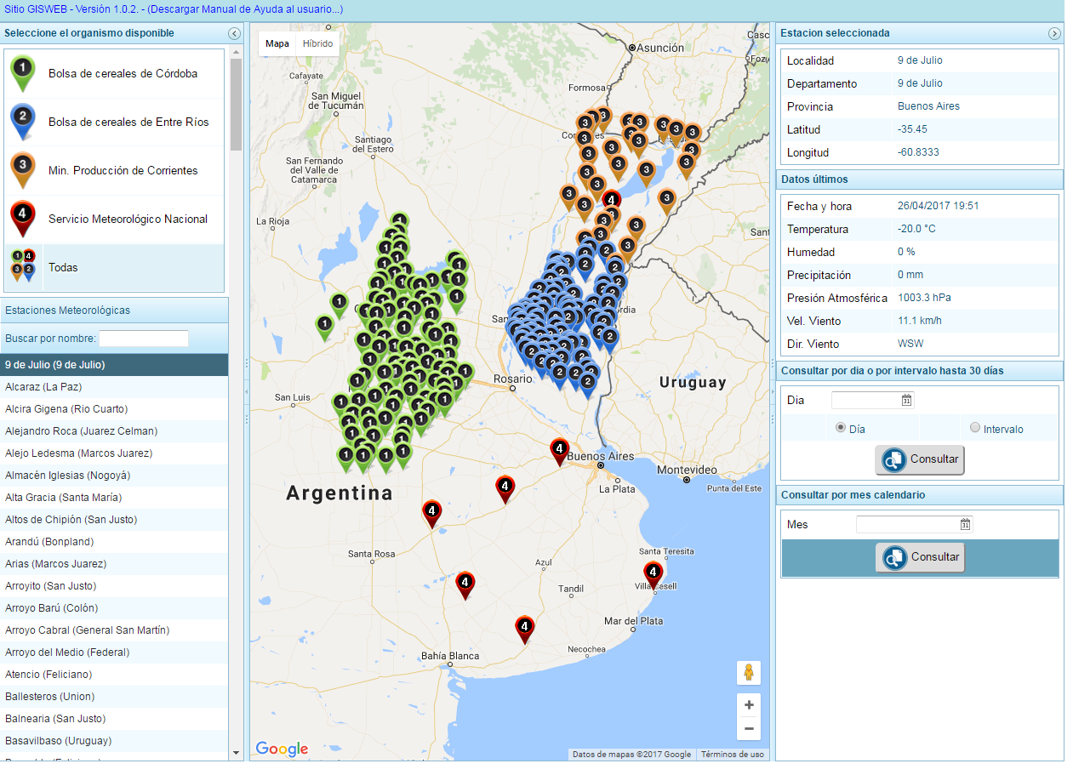This screenshot has width=1073, height=775.
Task: Select the Intervalo radio button
Action: coord(975,428)
